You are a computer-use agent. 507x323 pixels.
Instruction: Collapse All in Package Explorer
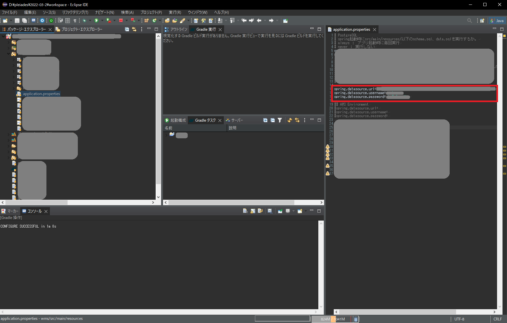(x=127, y=29)
